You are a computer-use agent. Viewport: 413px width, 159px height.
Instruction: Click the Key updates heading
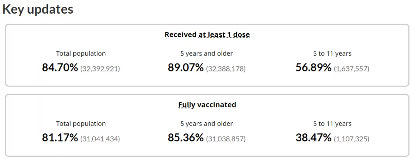tap(37, 10)
